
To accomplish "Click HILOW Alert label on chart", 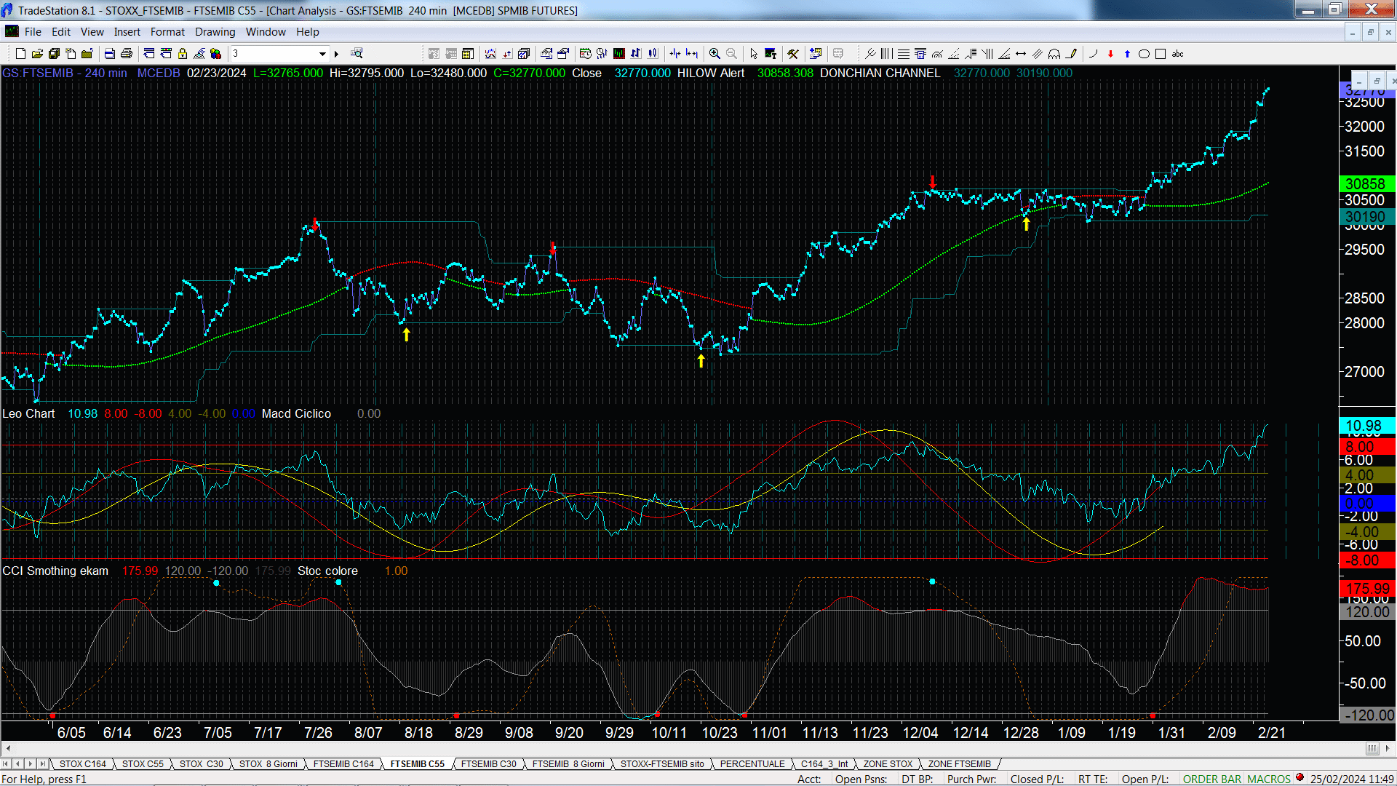I will (x=710, y=73).
